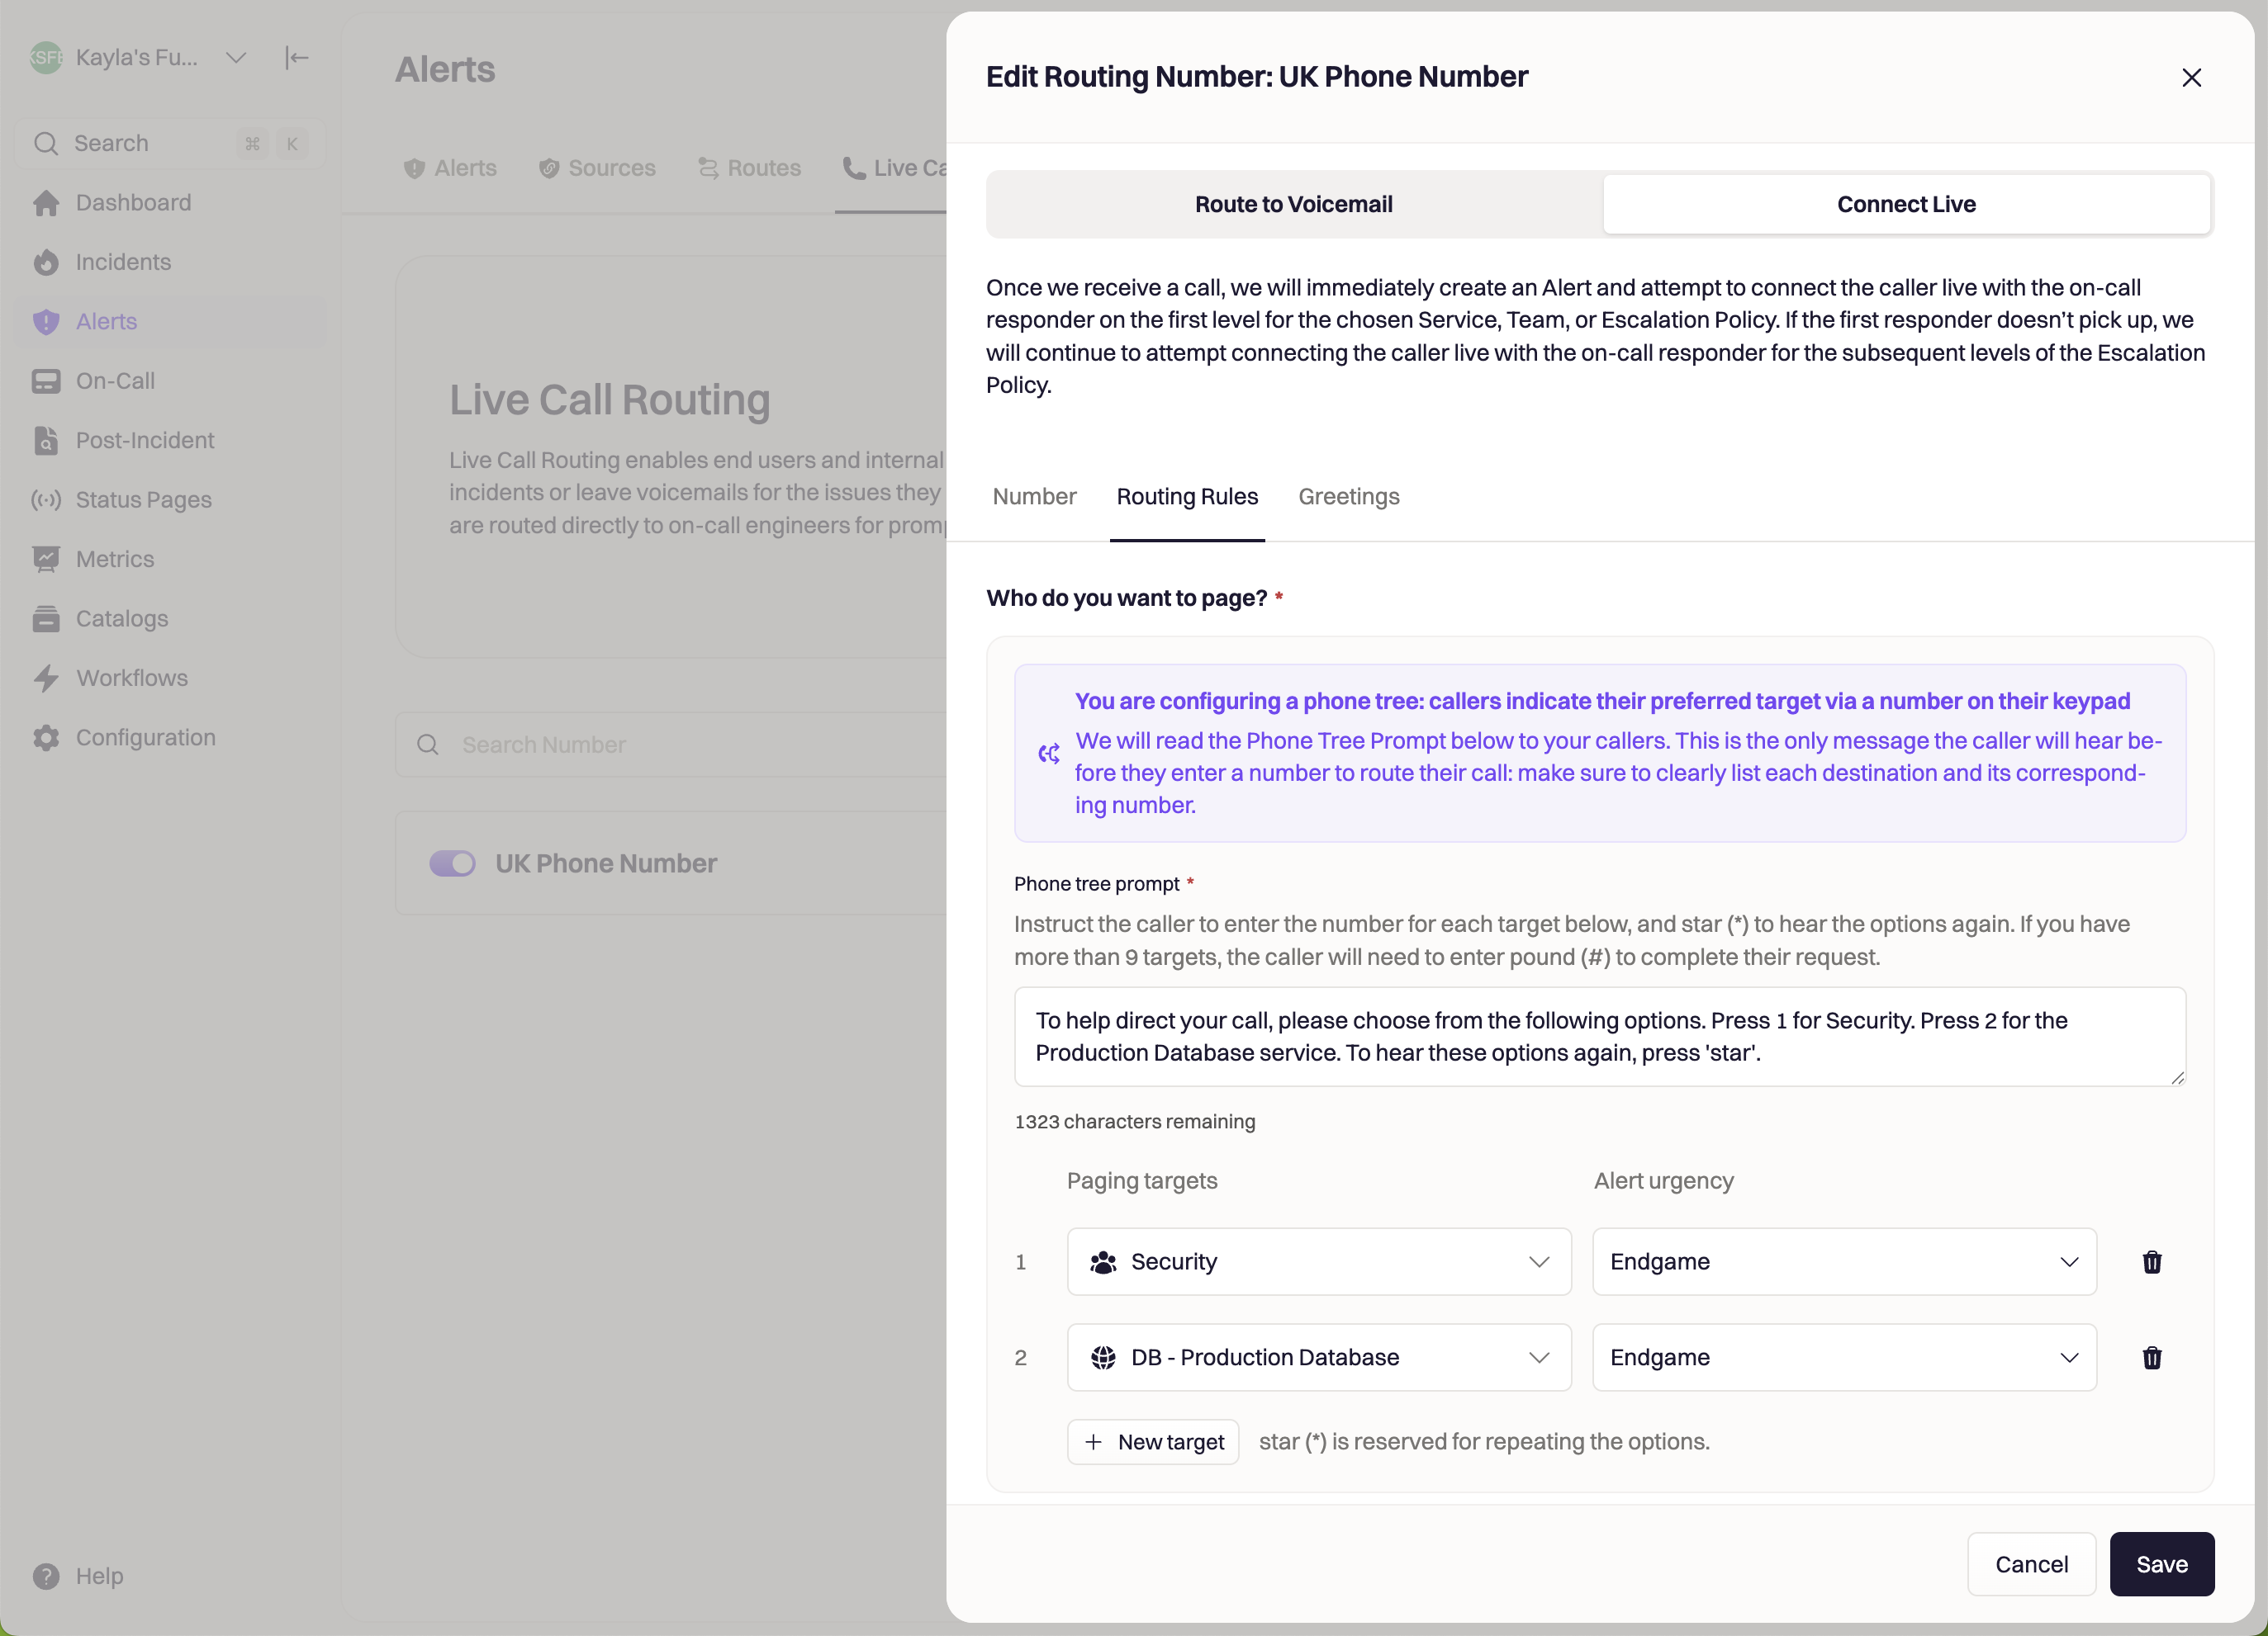Screen dimensions: 2268x1636
Task: Open Incidents via flame icon
Action: (46, 262)
